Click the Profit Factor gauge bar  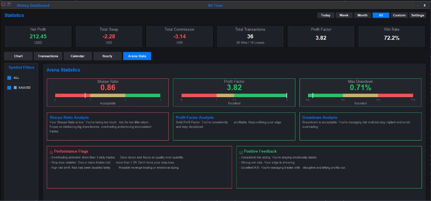(x=234, y=95)
